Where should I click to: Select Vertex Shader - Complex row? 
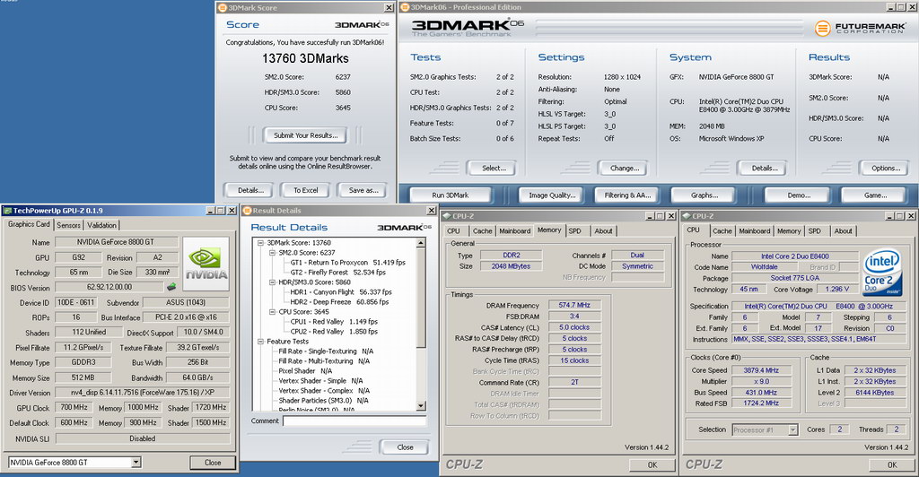324,390
